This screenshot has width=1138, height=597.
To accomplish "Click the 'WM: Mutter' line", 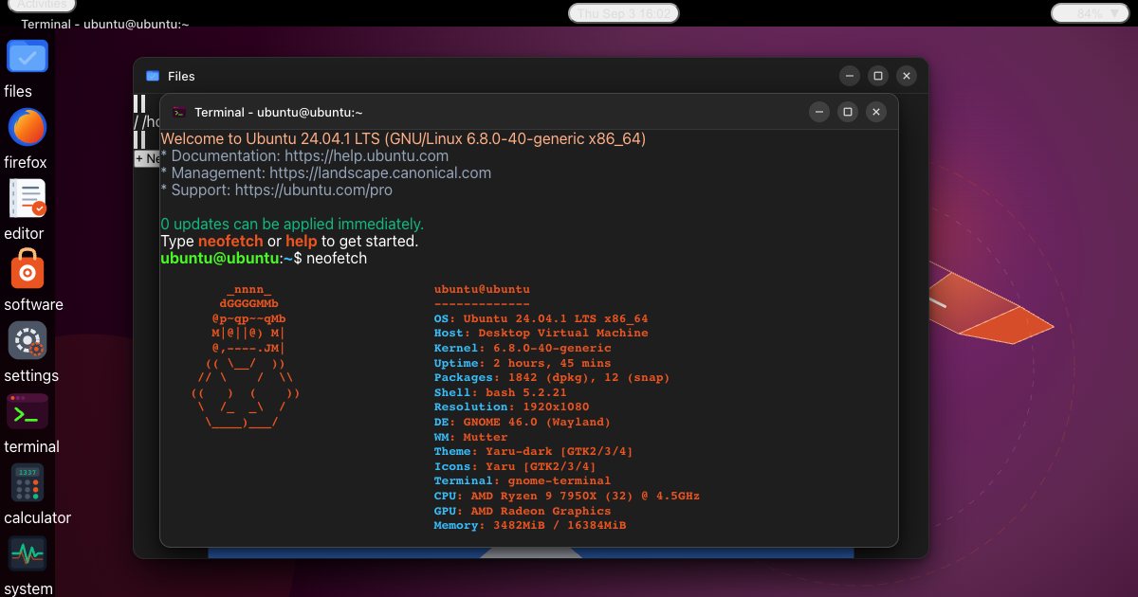I will click(470, 437).
